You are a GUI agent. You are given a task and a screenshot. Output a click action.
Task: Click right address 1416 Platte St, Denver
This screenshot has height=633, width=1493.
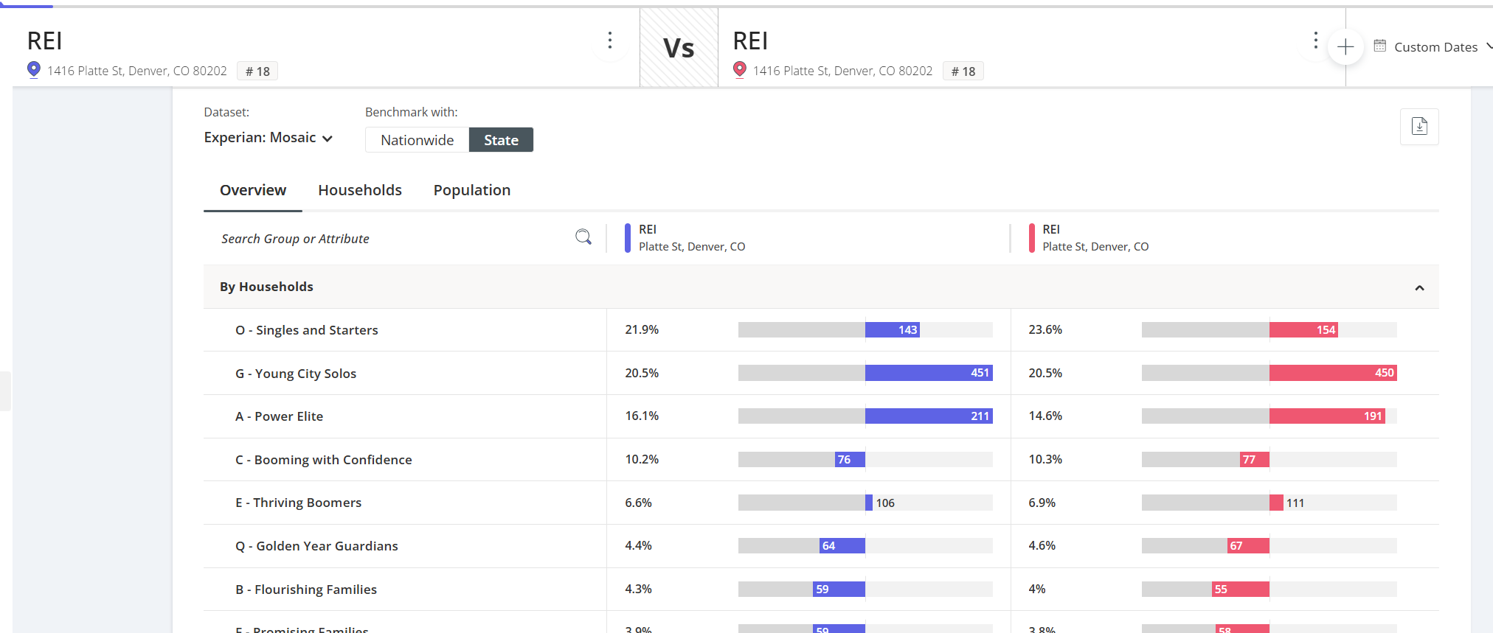(x=843, y=71)
